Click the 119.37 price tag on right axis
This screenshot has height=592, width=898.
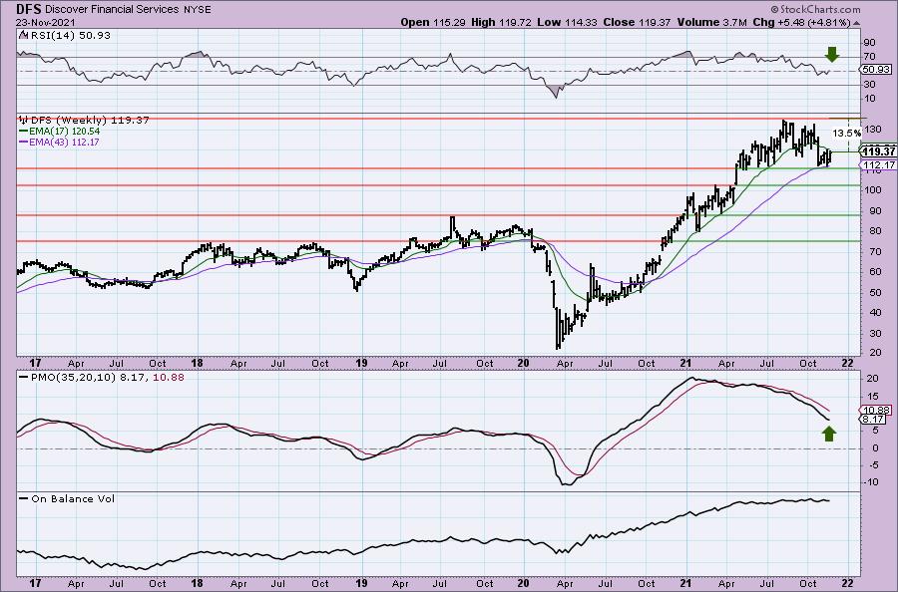coord(878,151)
